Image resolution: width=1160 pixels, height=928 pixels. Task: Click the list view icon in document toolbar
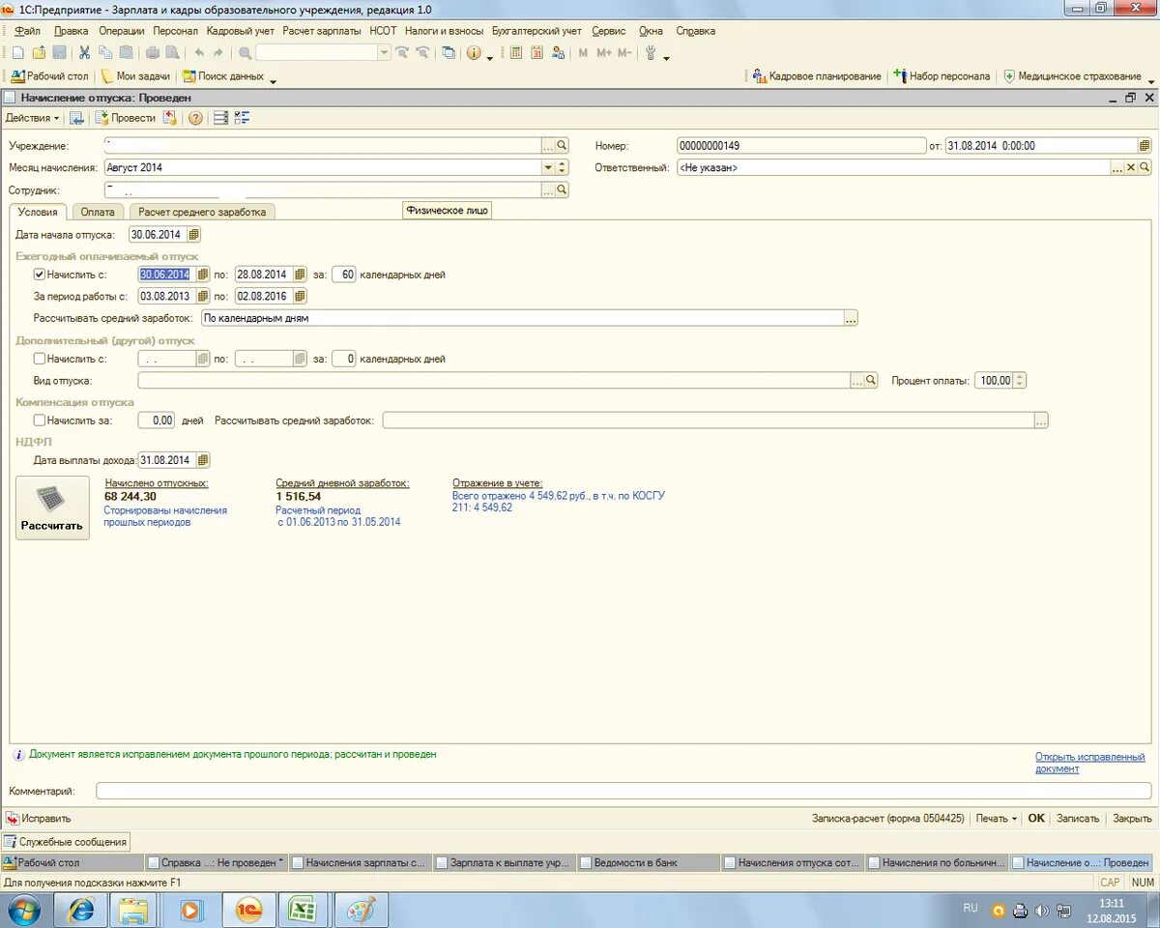220,118
